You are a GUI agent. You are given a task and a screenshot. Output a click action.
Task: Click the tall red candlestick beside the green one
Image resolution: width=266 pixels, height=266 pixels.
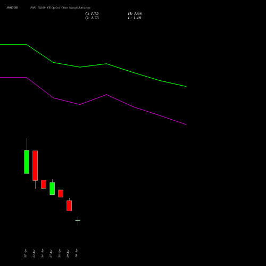tap(35, 165)
